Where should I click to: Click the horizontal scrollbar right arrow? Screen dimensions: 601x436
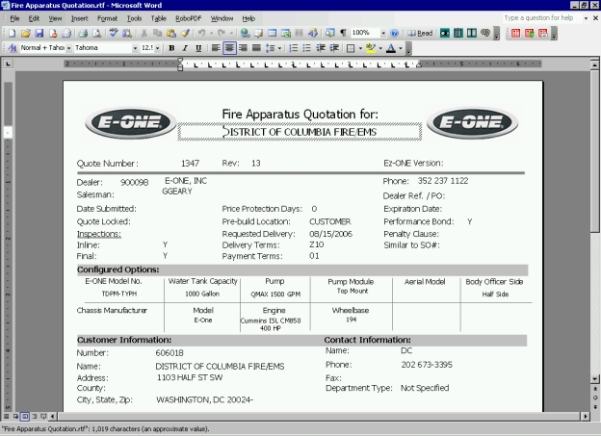tap(586, 416)
